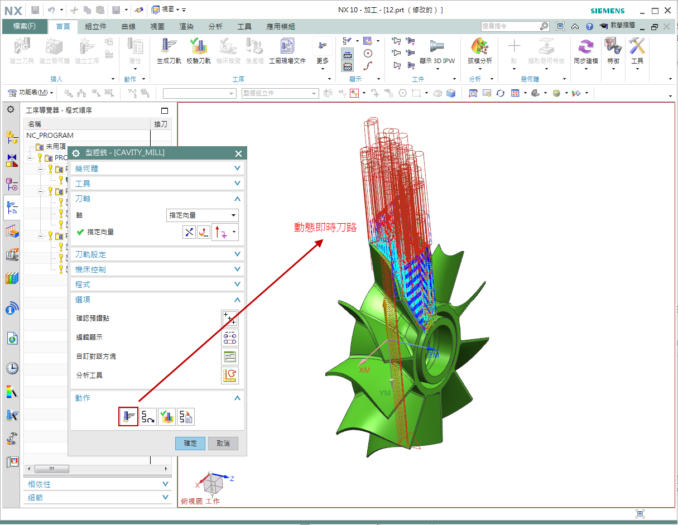This screenshot has width=678, height=525.
Task: Collapse the first tree node below NC_PROGRAM
Action: 30,158
